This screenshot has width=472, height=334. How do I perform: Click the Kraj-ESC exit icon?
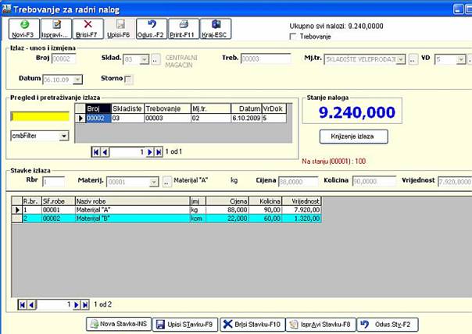coord(215,29)
